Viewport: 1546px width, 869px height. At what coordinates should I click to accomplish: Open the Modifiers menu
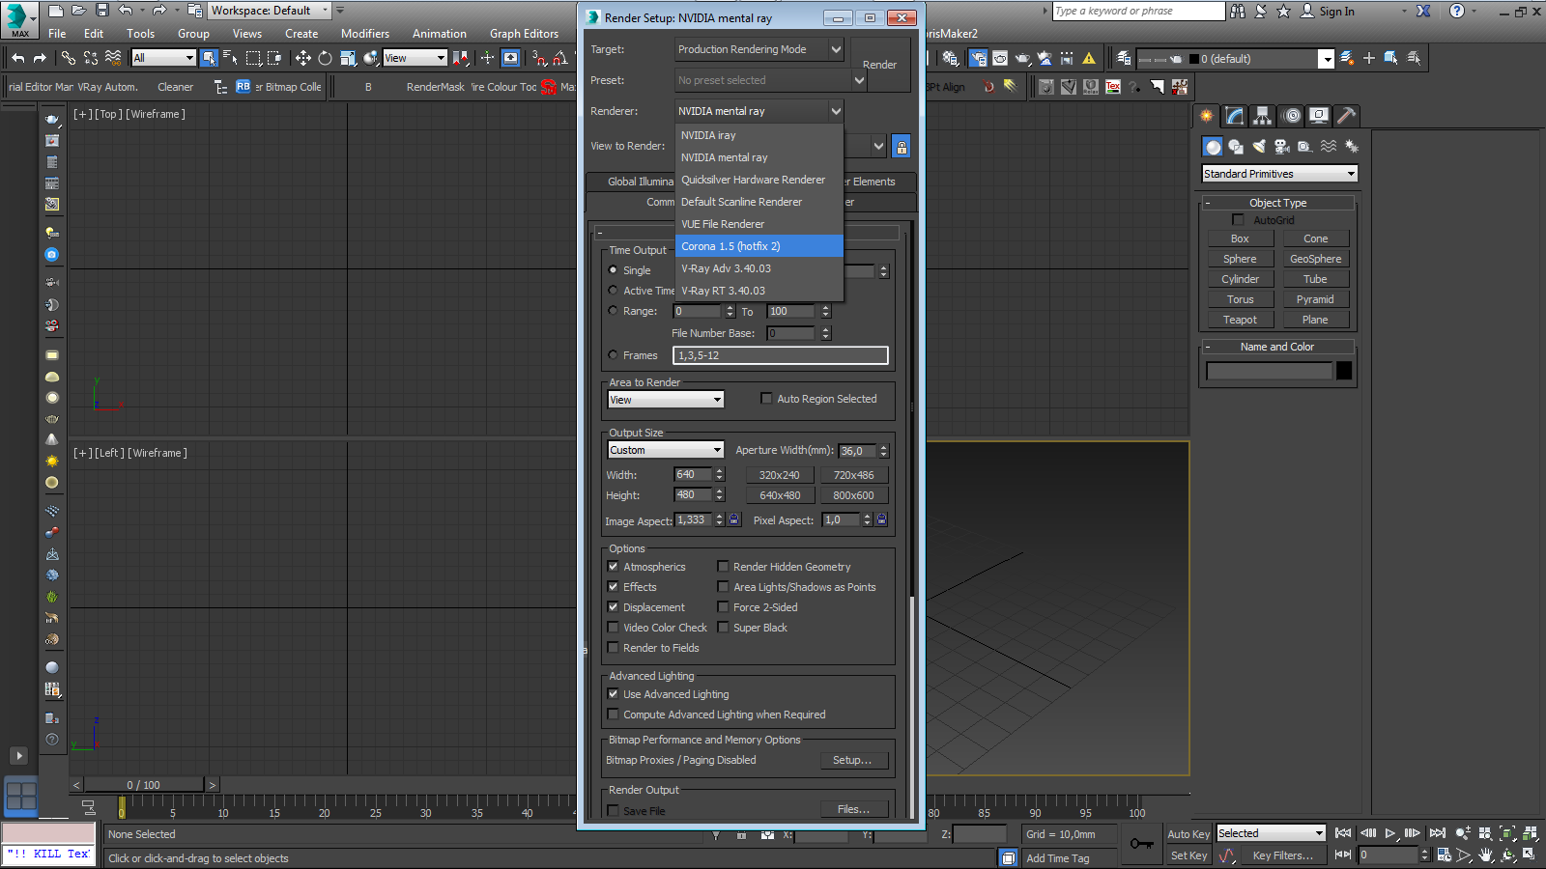365,33
